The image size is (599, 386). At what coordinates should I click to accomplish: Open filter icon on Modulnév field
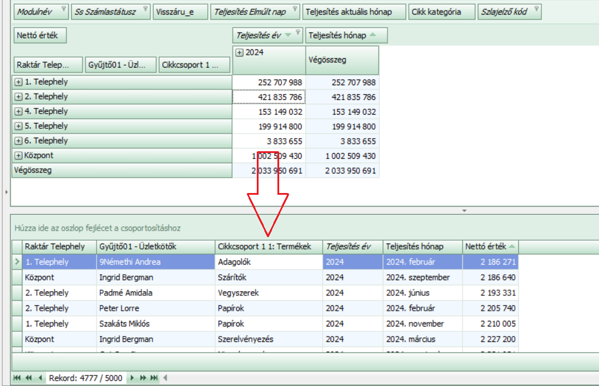pyautogui.click(x=62, y=10)
